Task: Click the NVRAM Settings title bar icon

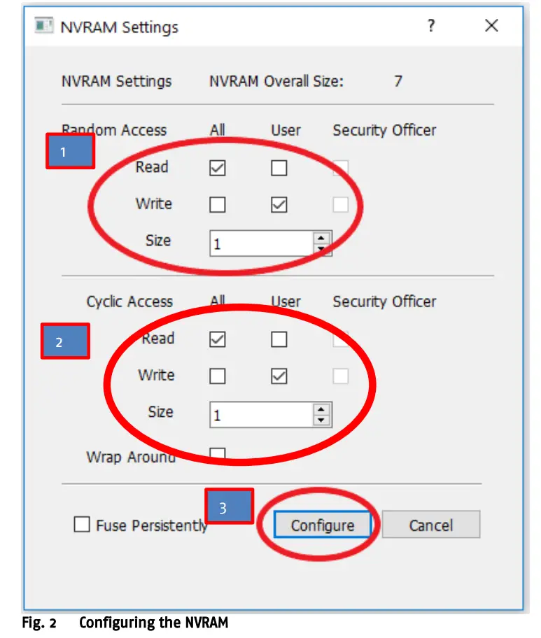Action: click(45, 26)
